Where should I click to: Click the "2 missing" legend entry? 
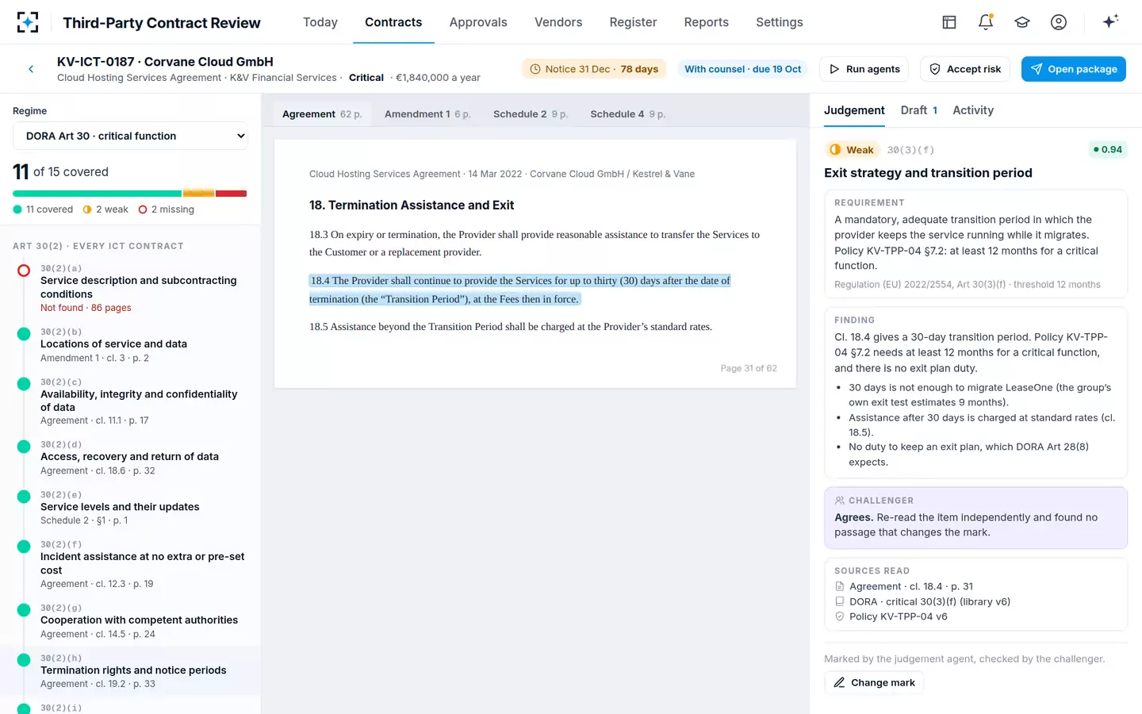point(167,209)
